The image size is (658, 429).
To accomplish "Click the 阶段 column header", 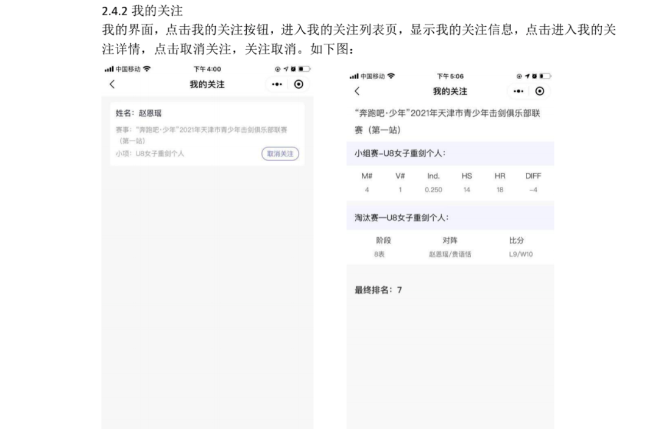I will (384, 240).
